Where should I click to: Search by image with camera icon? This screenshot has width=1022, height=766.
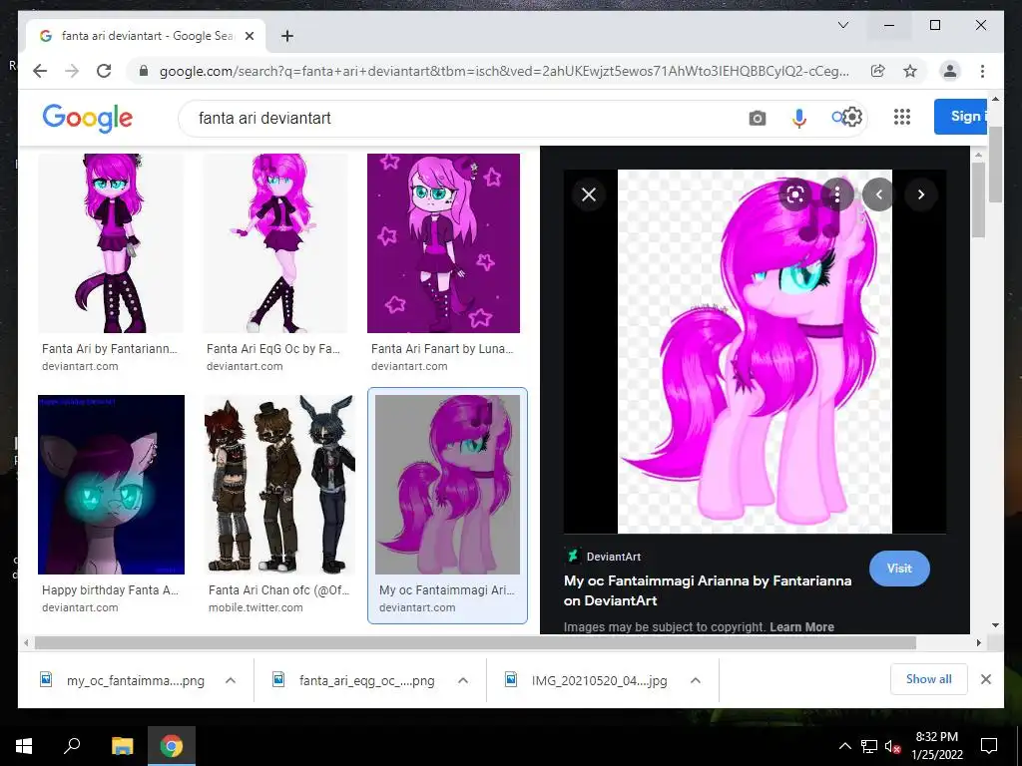tap(757, 118)
